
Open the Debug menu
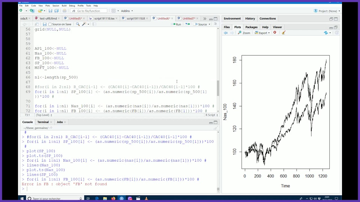click(72, 6)
